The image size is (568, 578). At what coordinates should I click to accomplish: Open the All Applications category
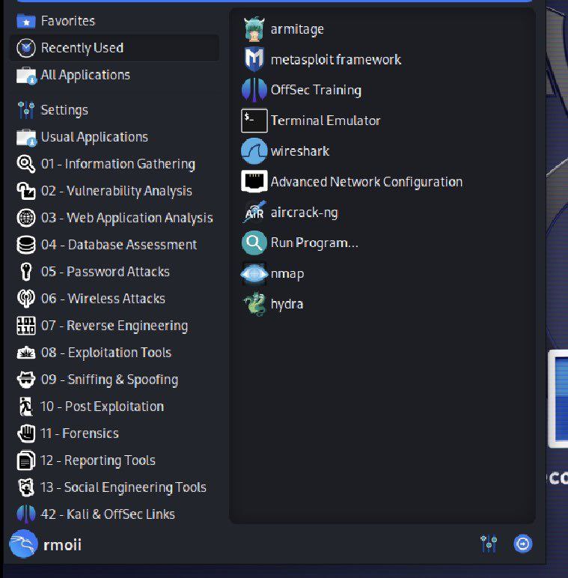point(114,75)
